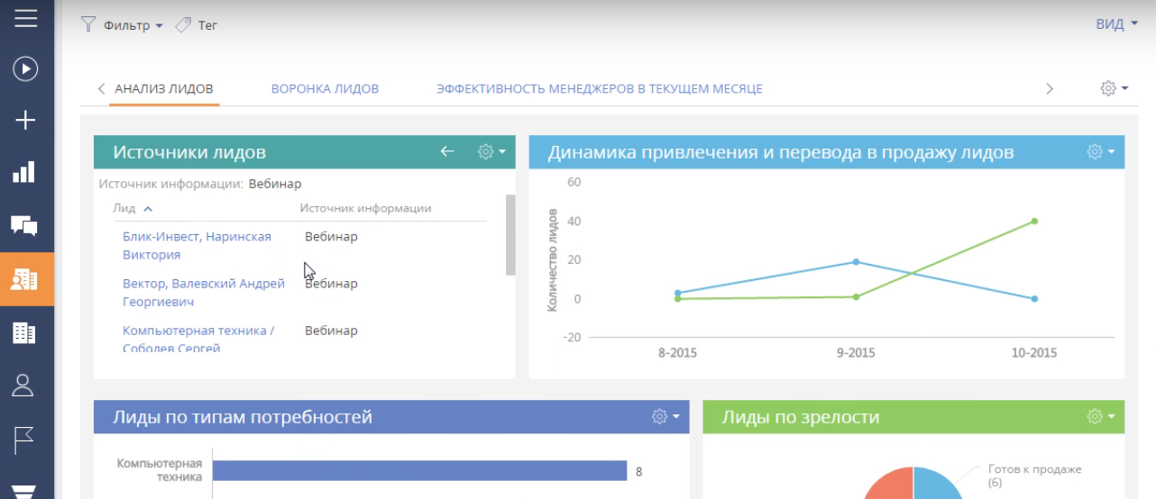This screenshot has height=499, width=1156.
Task: Open the bar chart dashboards sidebar icon
Action: coord(24,172)
